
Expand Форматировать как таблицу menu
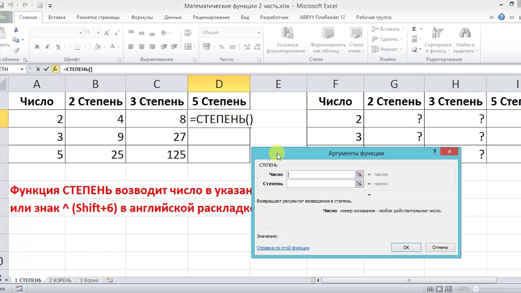[328, 41]
